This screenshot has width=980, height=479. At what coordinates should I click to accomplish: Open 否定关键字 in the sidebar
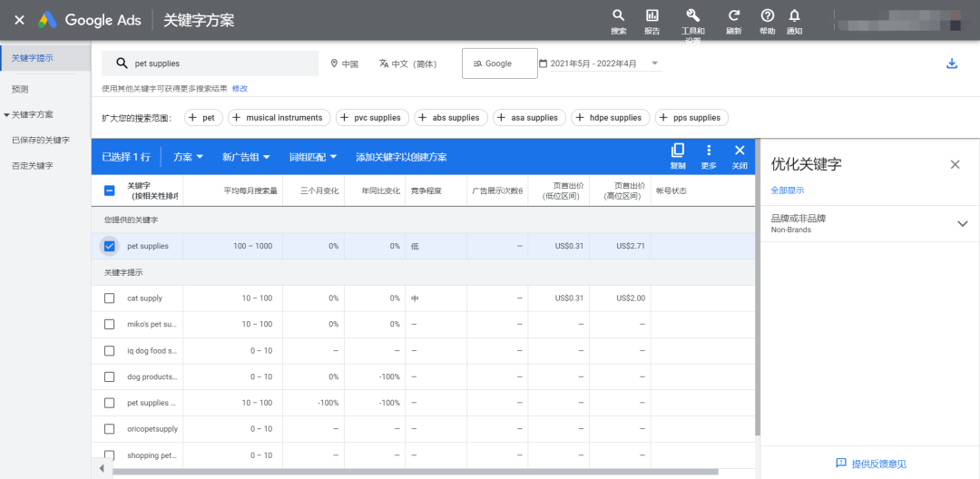click(x=33, y=166)
